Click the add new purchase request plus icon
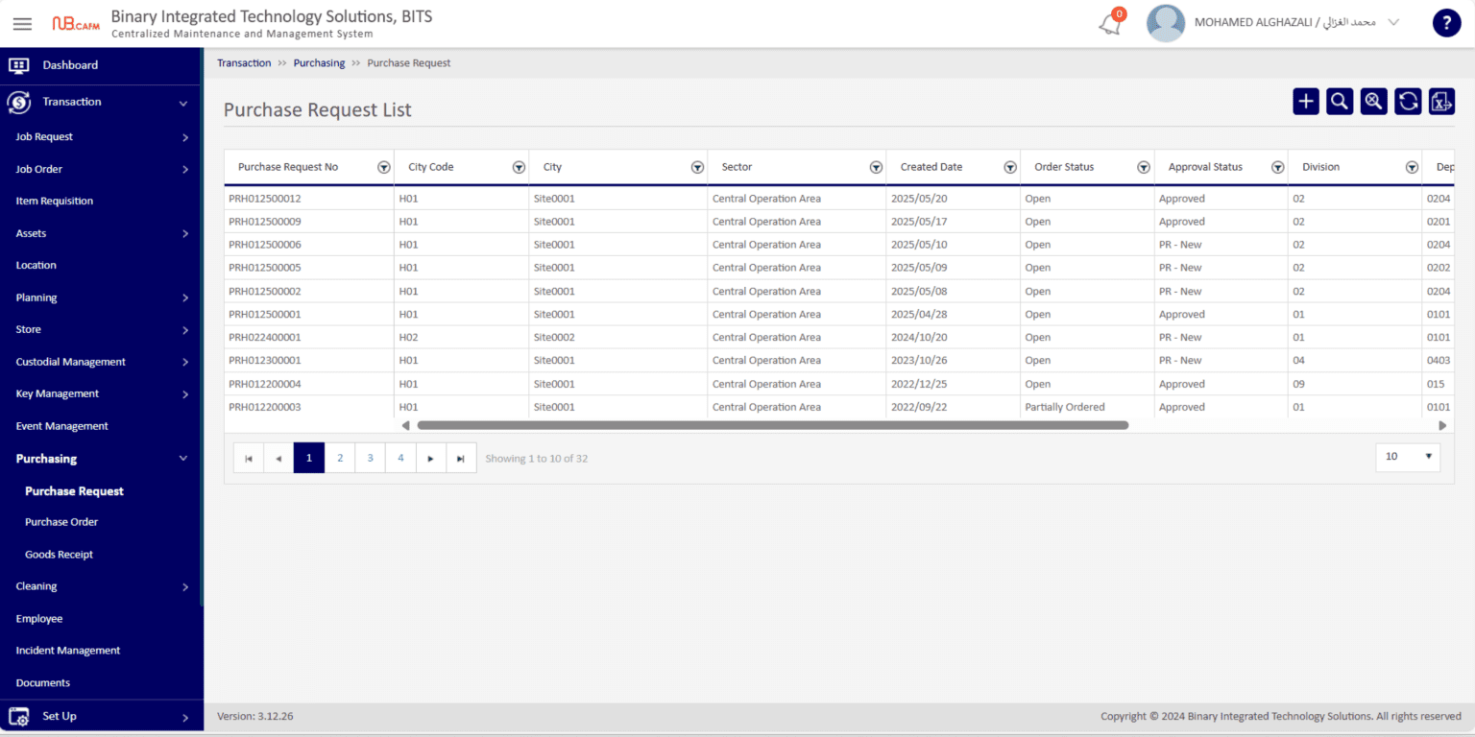The width and height of the screenshot is (1475, 737). pos(1306,101)
